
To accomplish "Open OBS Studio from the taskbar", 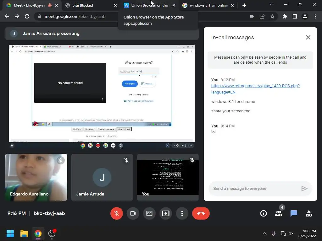I will coord(52,233).
